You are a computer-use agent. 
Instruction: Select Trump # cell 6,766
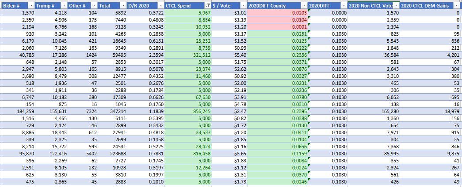click(51, 27)
